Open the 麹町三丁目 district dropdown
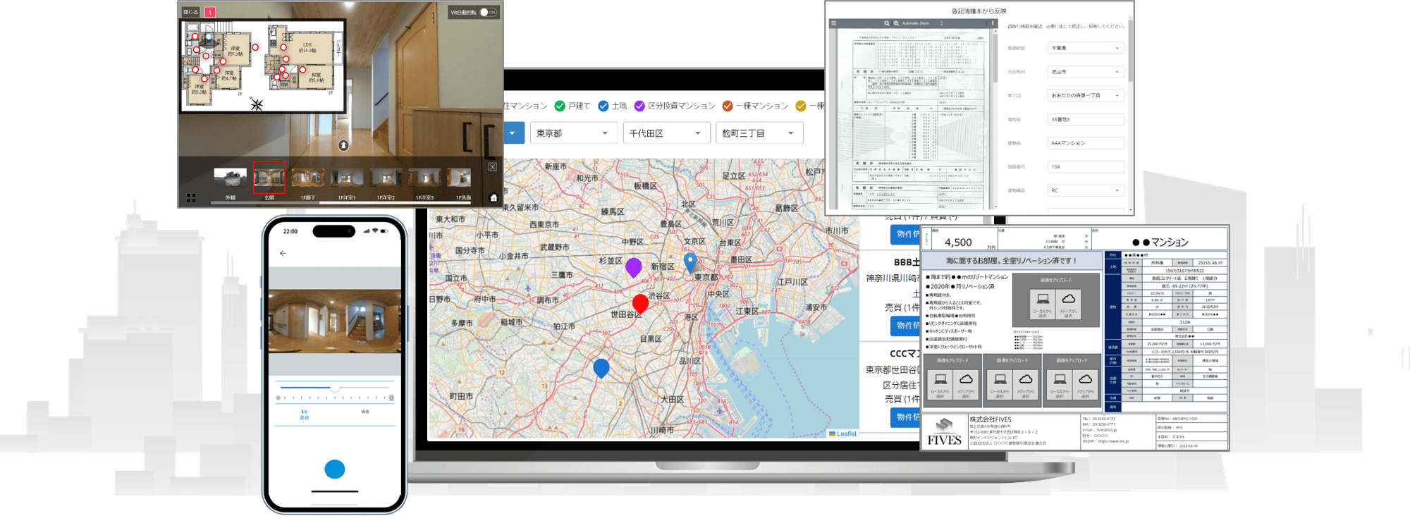The width and height of the screenshot is (1410, 523). click(x=759, y=133)
